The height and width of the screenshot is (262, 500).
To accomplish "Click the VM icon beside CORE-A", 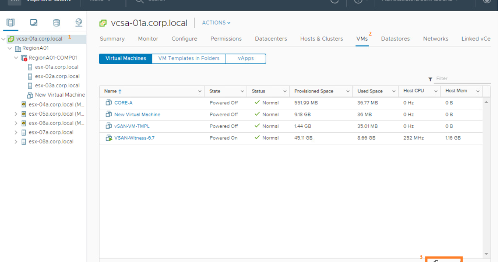I will pyautogui.click(x=109, y=102).
